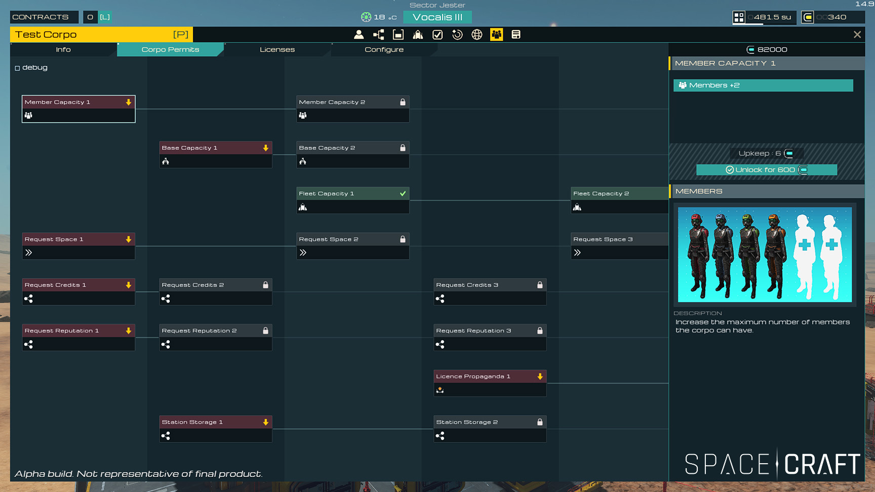Click Unlock for 600 button
Screen dimensions: 875x492
[767, 170]
